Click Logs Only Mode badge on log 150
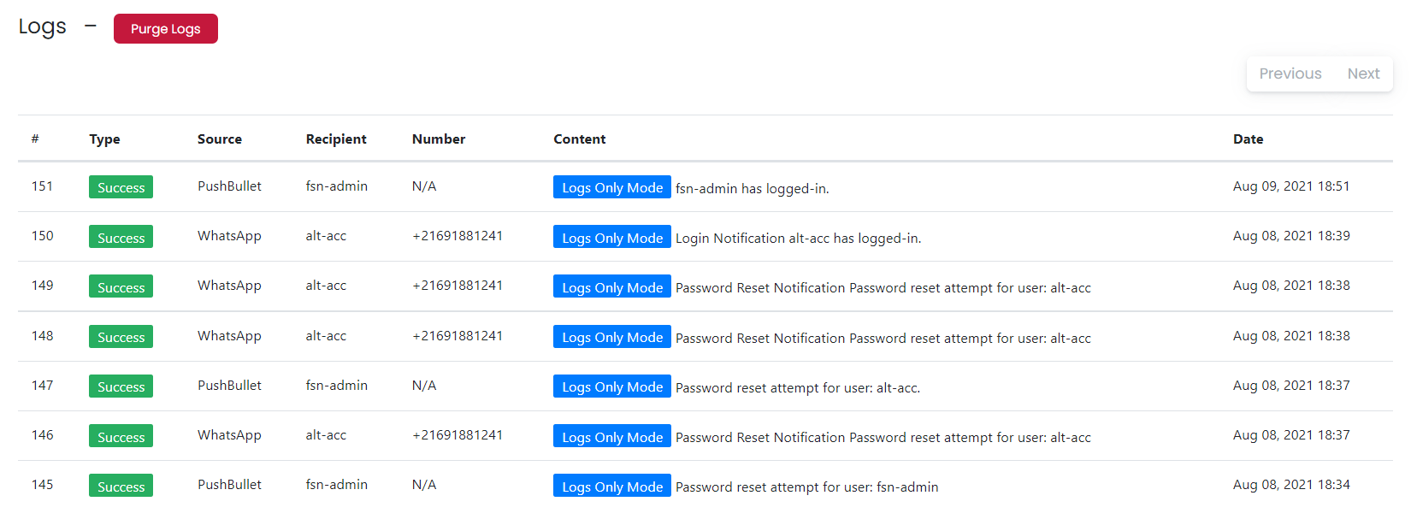The image size is (1411, 525). pos(612,237)
